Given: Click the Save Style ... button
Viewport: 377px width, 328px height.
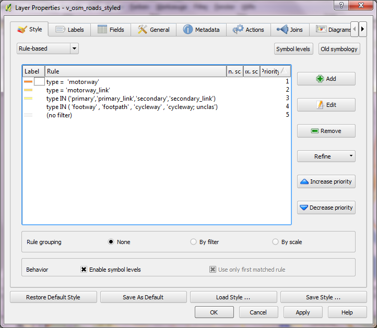Looking at the screenshot, I should 323,297.
